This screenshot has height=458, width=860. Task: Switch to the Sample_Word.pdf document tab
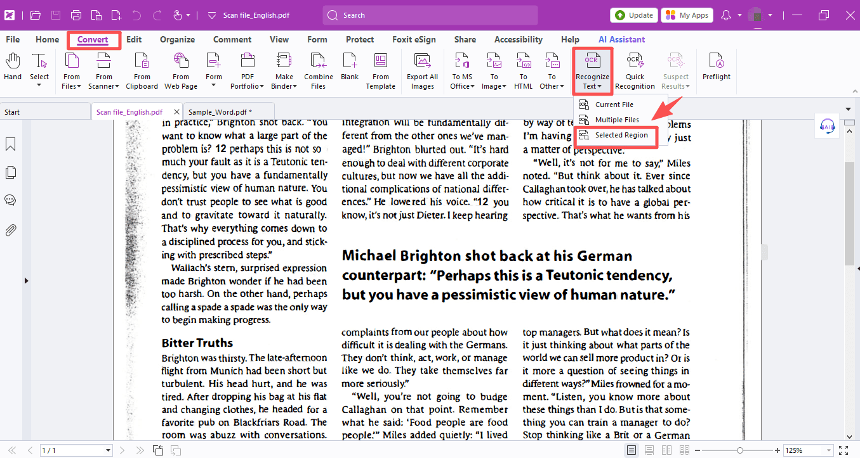[x=228, y=111]
